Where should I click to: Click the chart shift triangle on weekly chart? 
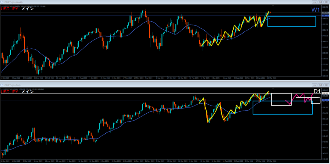[x=273, y=6]
